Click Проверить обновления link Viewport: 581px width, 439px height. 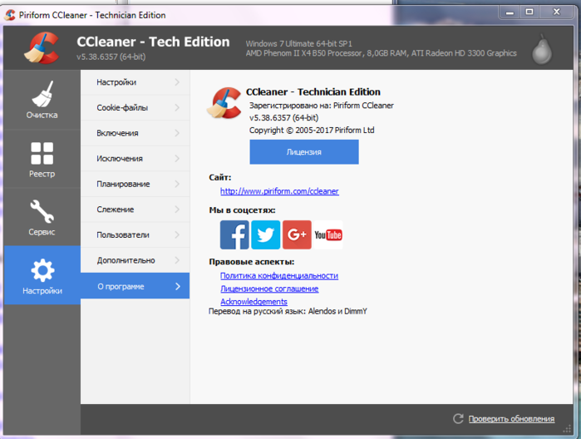point(511,418)
